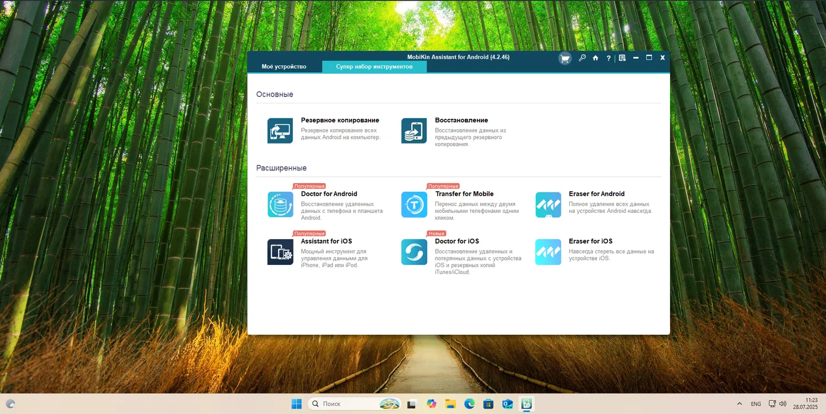Image resolution: width=826 pixels, height=414 pixels.
Task: Click description 'Полное удаление всех данных на устройстве Android'
Action: tap(611, 208)
